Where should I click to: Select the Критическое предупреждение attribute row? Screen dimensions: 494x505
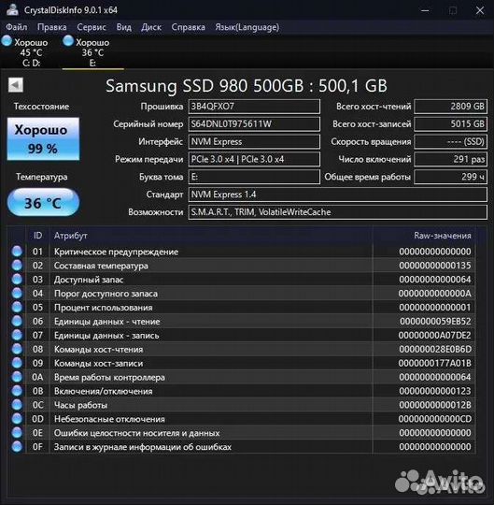pyautogui.click(x=242, y=252)
